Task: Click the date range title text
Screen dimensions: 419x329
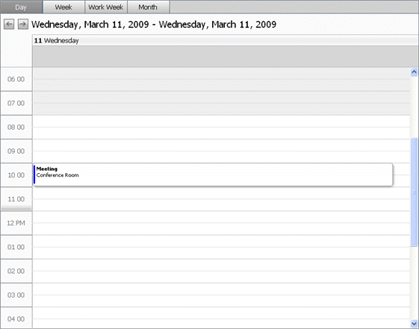Action: click(x=154, y=25)
